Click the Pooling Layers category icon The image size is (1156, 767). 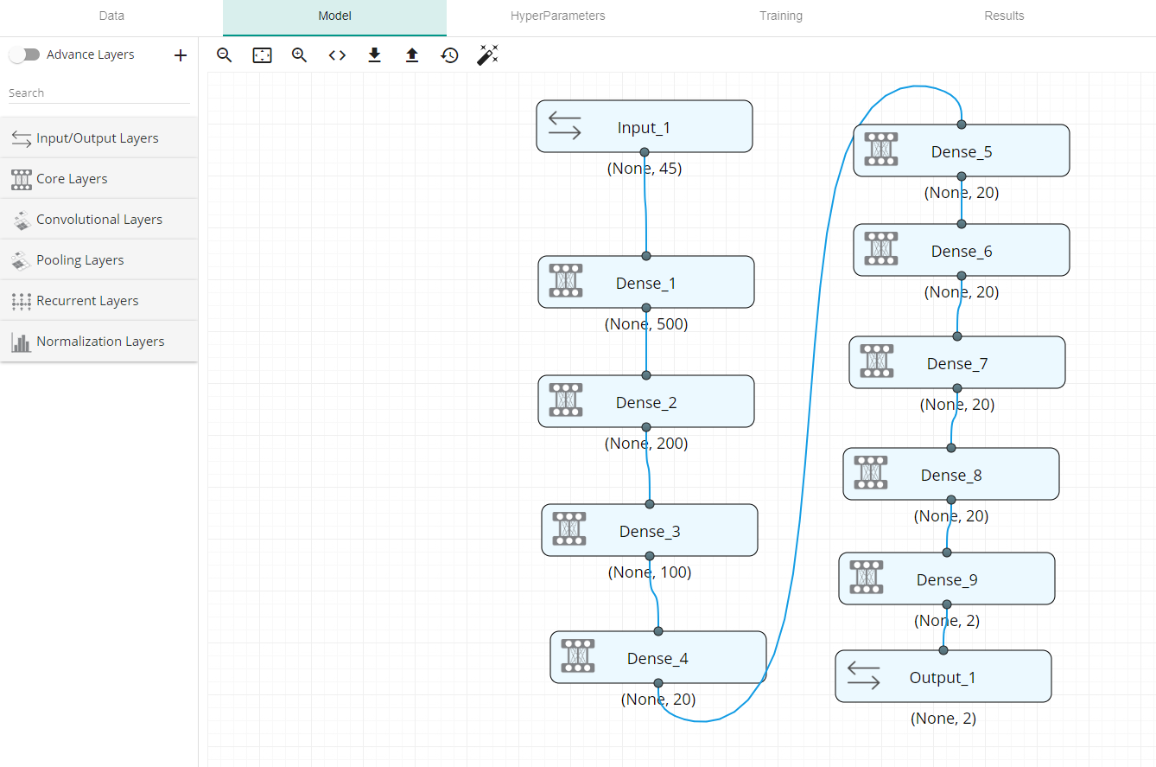22,260
